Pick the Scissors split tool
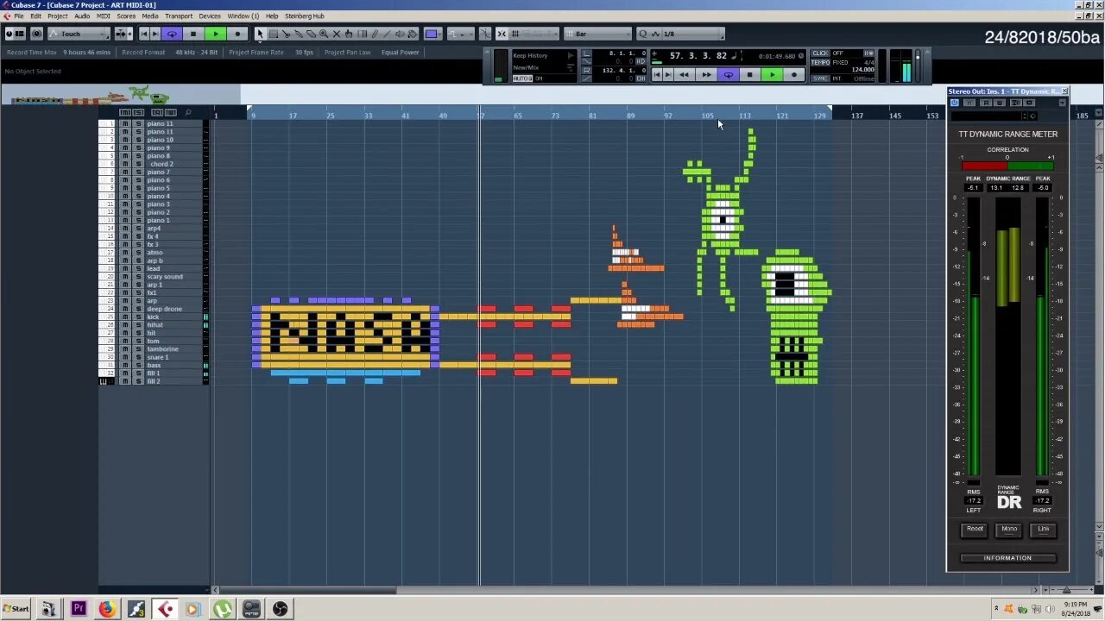 point(286,34)
